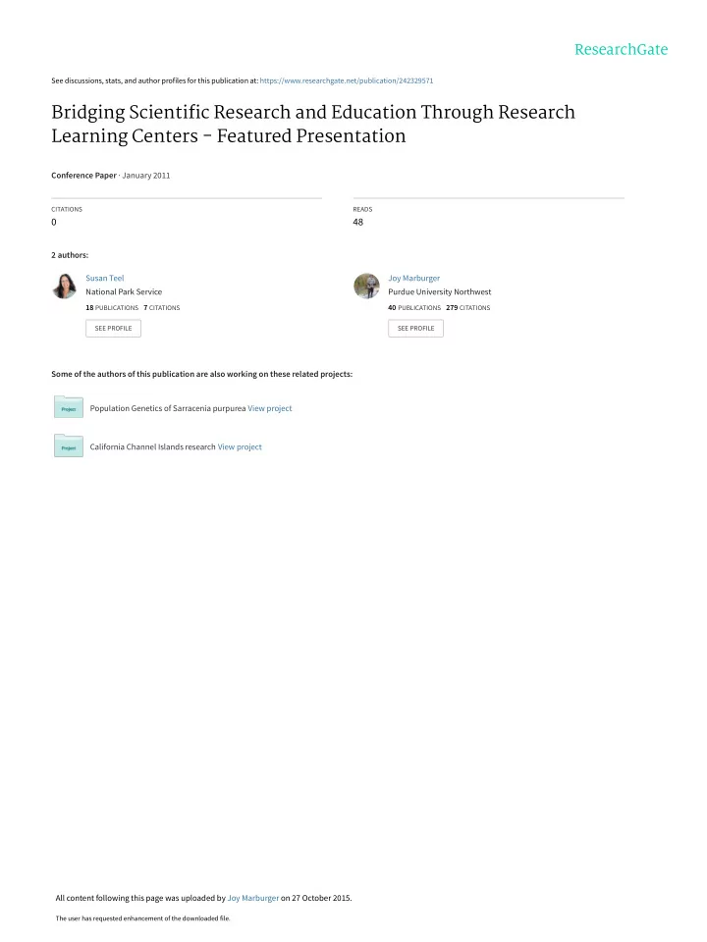Screen dimensions: 707x942
Task: Click Susan Teel's 18 publications count
Action: 112,307
